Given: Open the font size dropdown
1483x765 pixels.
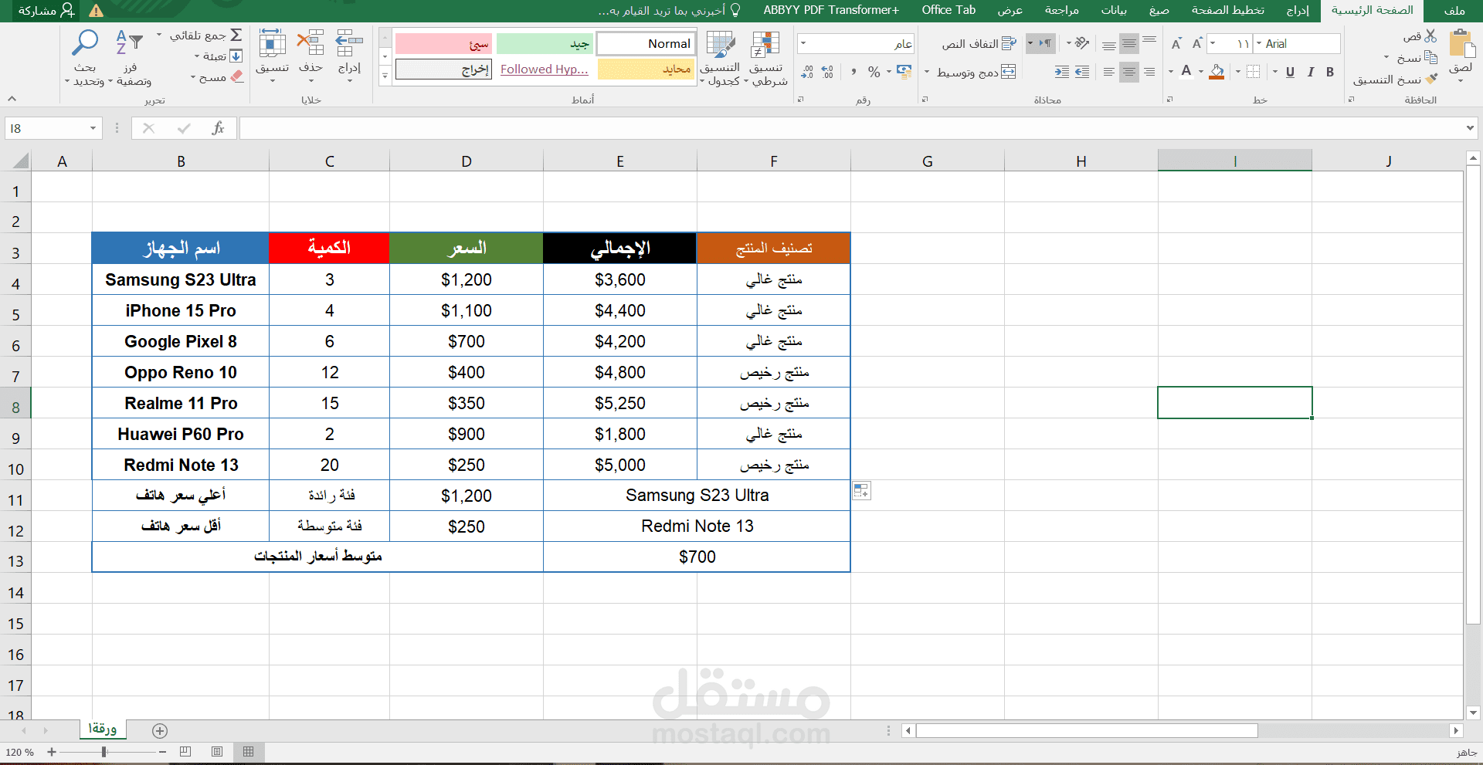Looking at the screenshot, I should [1213, 44].
